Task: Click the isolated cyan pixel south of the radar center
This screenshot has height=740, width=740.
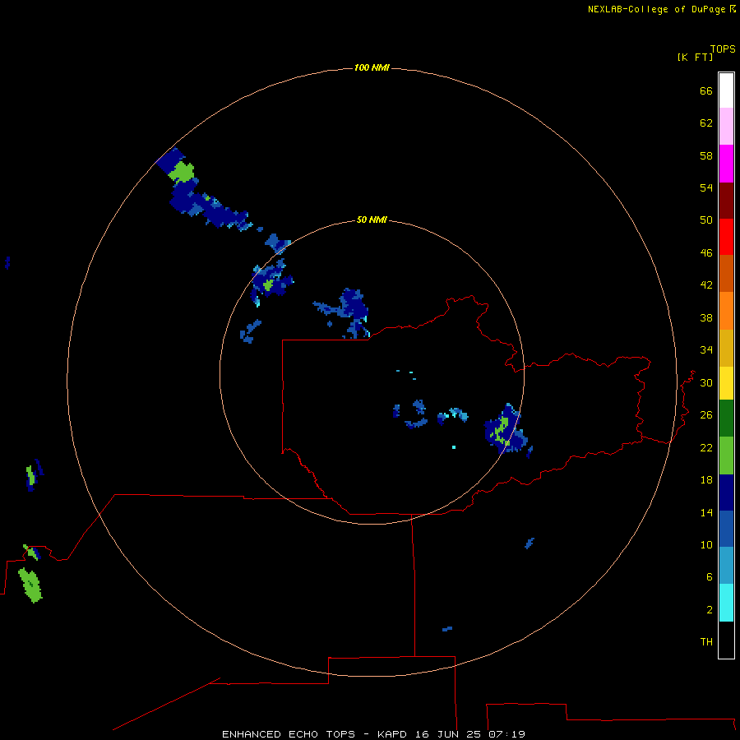Action: coord(454,447)
